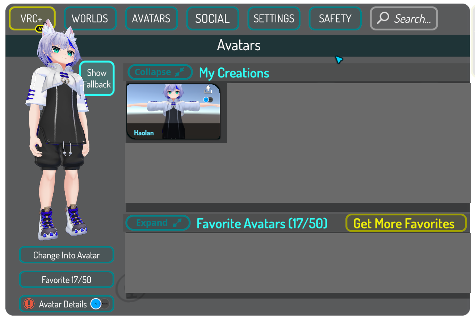This screenshot has width=475, height=320.
Task: Switch to the SOCIAL tab
Action: pyautogui.click(x=212, y=18)
